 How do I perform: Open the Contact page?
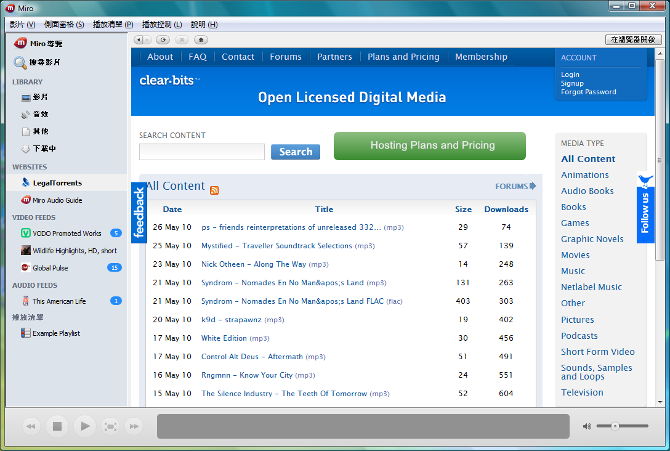(238, 57)
